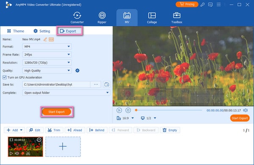Click the left Start Export button
The width and height of the screenshot is (254, 165).
(x=56, y=112)
